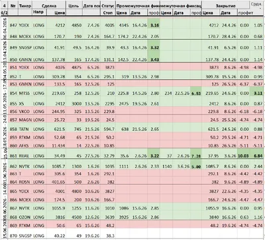
Task: Click VKCO stop value 229.8
Action: pos(109,112)
